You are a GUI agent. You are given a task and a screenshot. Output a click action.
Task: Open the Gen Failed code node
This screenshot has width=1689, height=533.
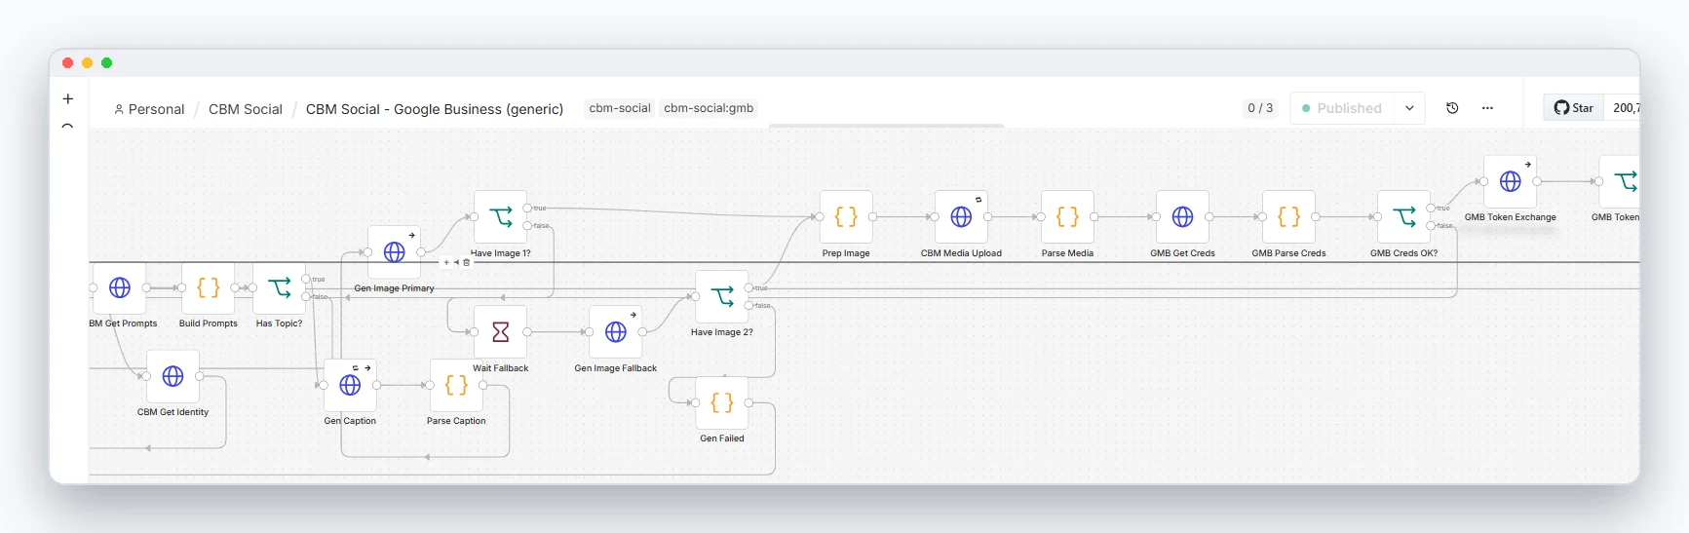[722, 402]
